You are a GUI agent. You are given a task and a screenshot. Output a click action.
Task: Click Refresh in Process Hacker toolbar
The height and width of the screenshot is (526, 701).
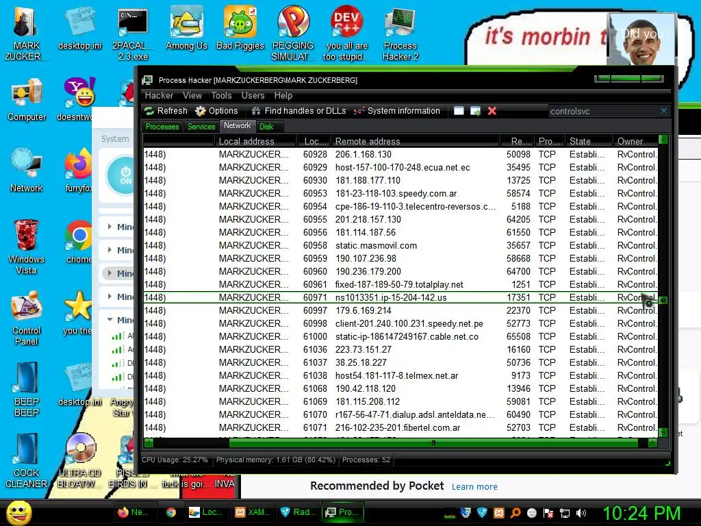coord(166,111)
